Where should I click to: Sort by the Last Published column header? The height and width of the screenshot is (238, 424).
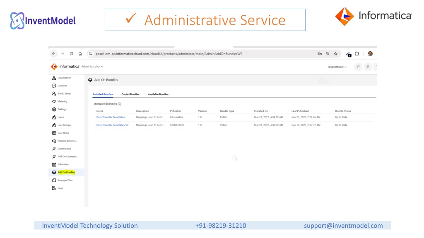coord(300,111)
